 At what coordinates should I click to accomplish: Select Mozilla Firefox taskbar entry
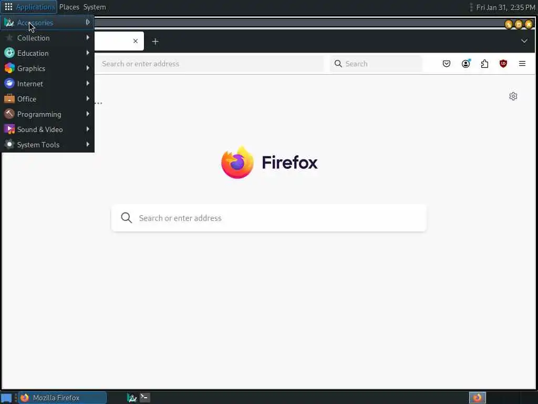pos(63,398)
